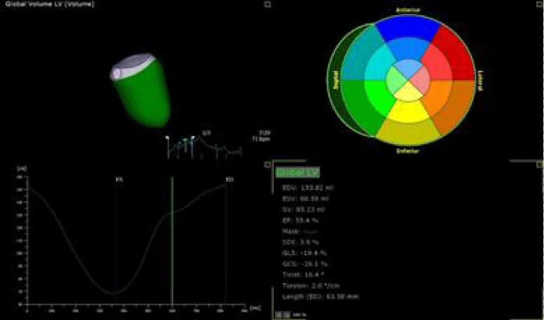The height and width of the screenshot is (320, 544).
Task: Maximize the Global LV results panel
Action: tap(539, 164)
